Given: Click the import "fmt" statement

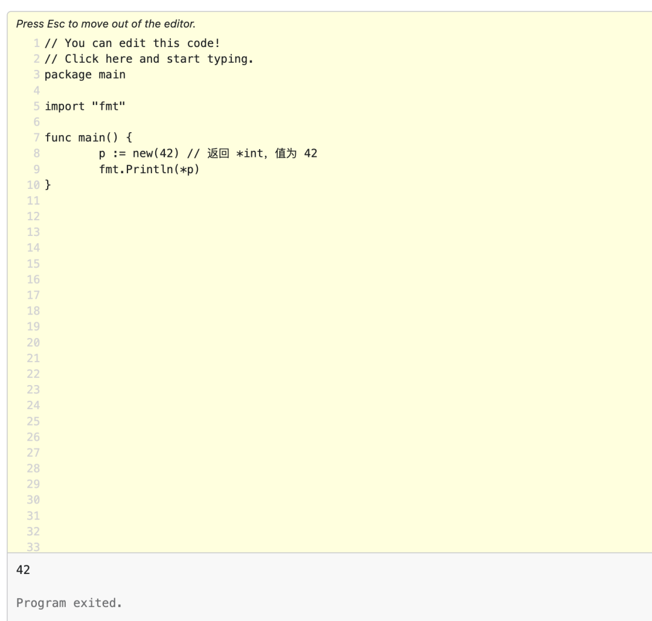Looking at the screenshot, I should 85,106.
